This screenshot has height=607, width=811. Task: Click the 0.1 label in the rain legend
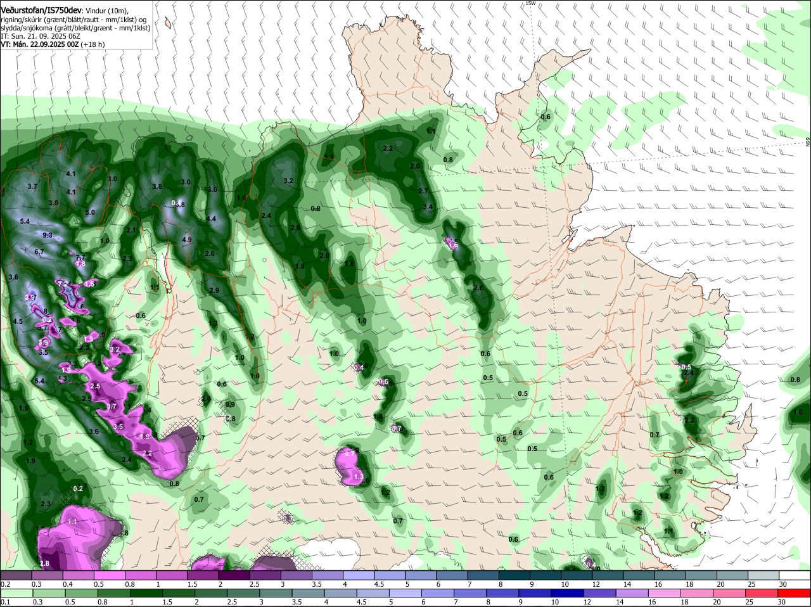tap(5, 602)
